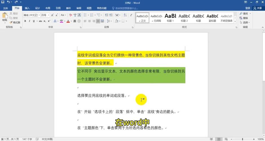
Task: Click the Paste (粘贴) button
Action: [5, 17]
